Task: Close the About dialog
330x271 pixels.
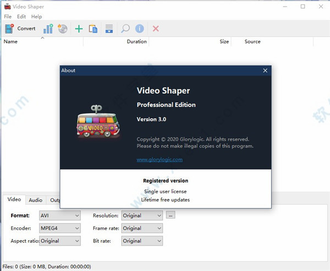Action: (265, 71)
